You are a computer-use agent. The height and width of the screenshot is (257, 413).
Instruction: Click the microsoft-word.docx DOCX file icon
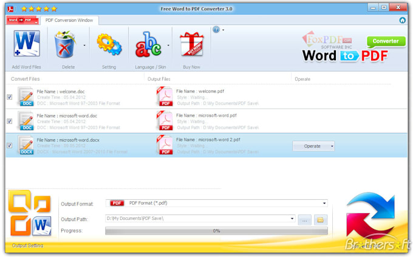pos(26,145)
